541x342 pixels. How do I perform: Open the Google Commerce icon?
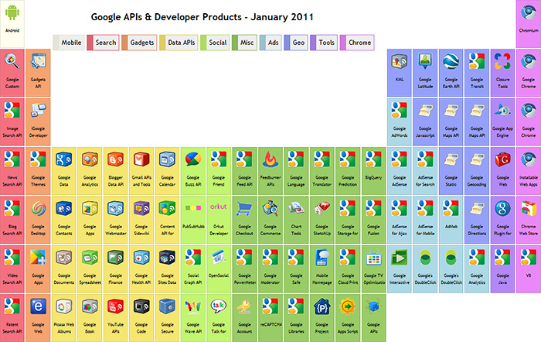click(270, 209)
